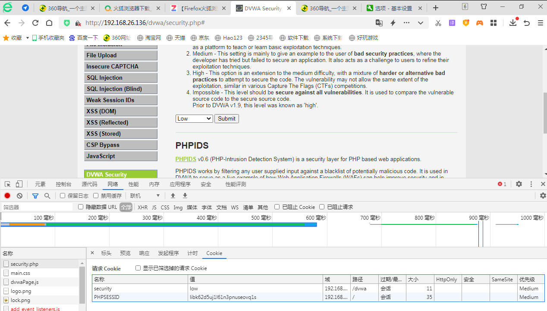Viewport: 547px width, 311px height.
Task: Close the request details pane X
Action: (x=92, y=253)
